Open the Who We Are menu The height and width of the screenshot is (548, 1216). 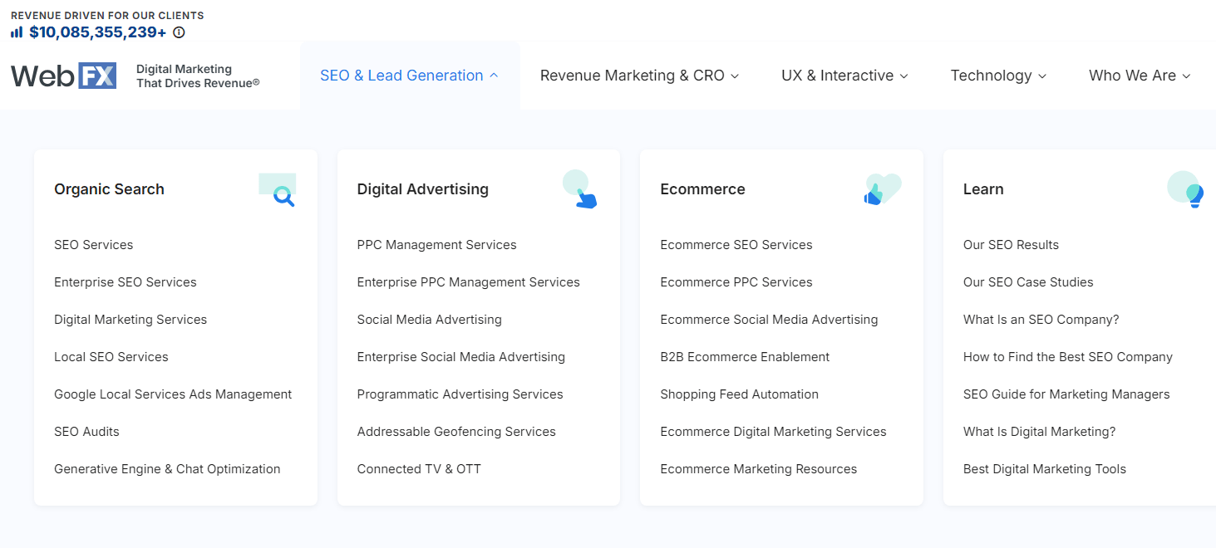point(1139,76)
